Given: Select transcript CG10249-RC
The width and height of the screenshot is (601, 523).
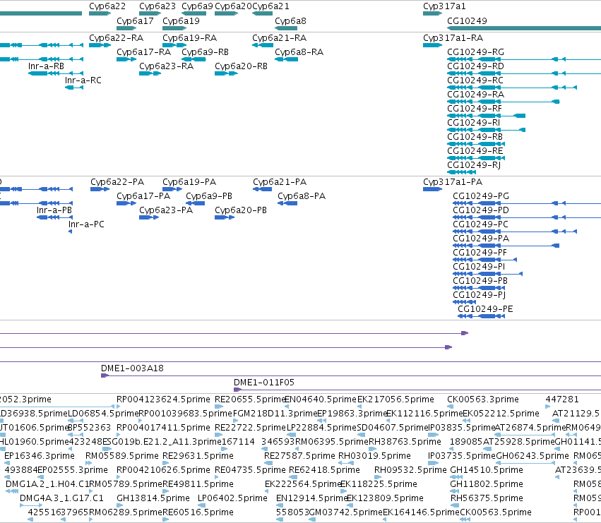Looking at the screenshot, I should [x=512, y=88].
